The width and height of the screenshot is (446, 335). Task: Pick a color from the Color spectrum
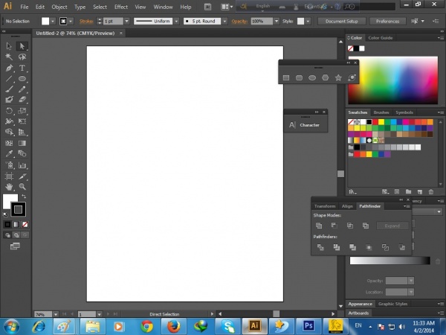pyautogui.click(x=394, y=78)
